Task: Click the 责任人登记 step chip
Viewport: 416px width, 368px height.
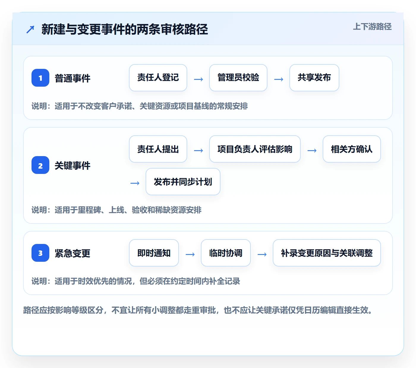Action: (158, 78)
